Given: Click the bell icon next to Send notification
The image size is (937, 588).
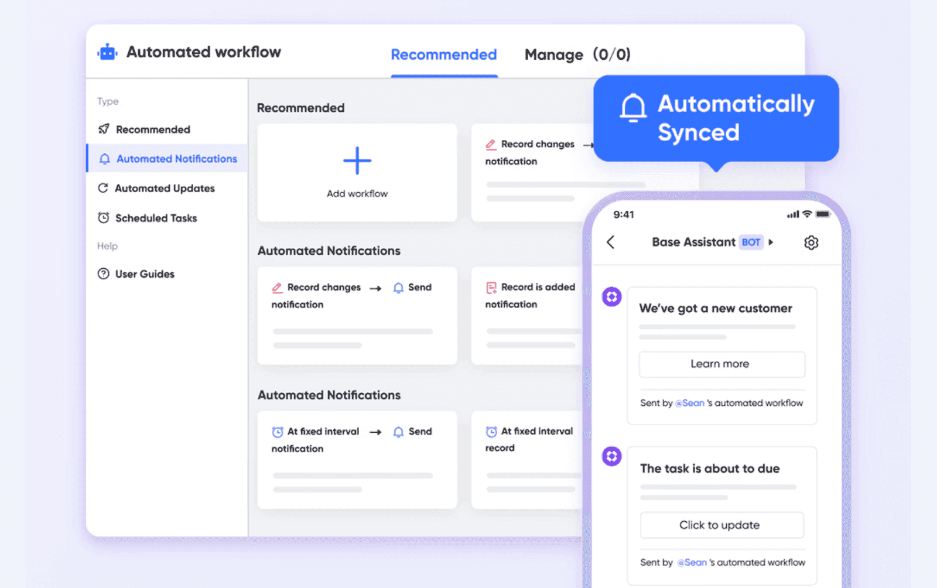Looking at the screenshot, I should pyautogui.click(x=398, y=287).
